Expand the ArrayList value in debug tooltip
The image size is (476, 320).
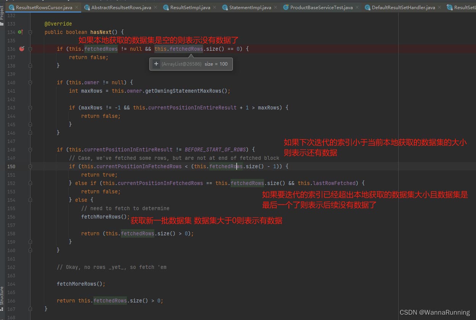pos(156,64)
